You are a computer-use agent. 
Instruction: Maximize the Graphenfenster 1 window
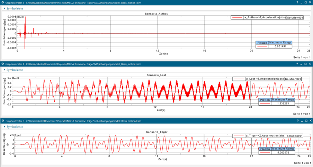(x=306, y=64)
